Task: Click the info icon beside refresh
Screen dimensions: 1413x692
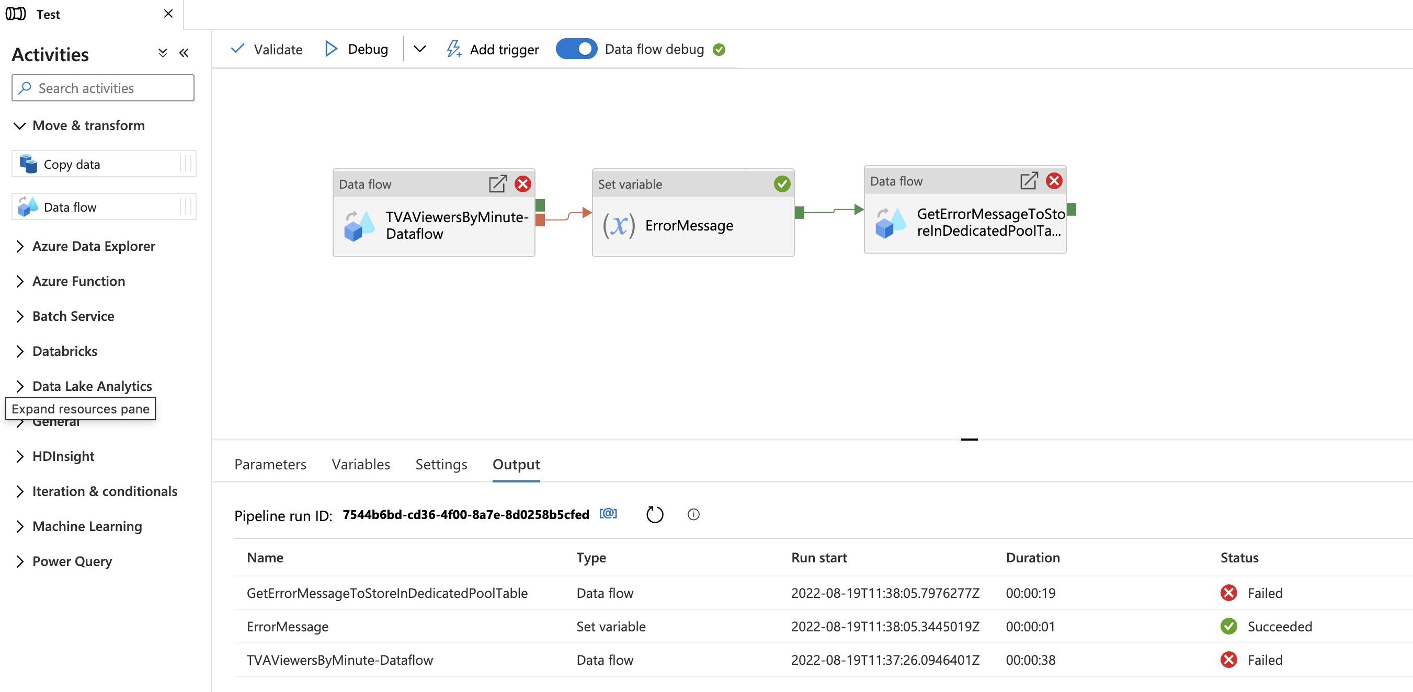Action: click(693, 514)
